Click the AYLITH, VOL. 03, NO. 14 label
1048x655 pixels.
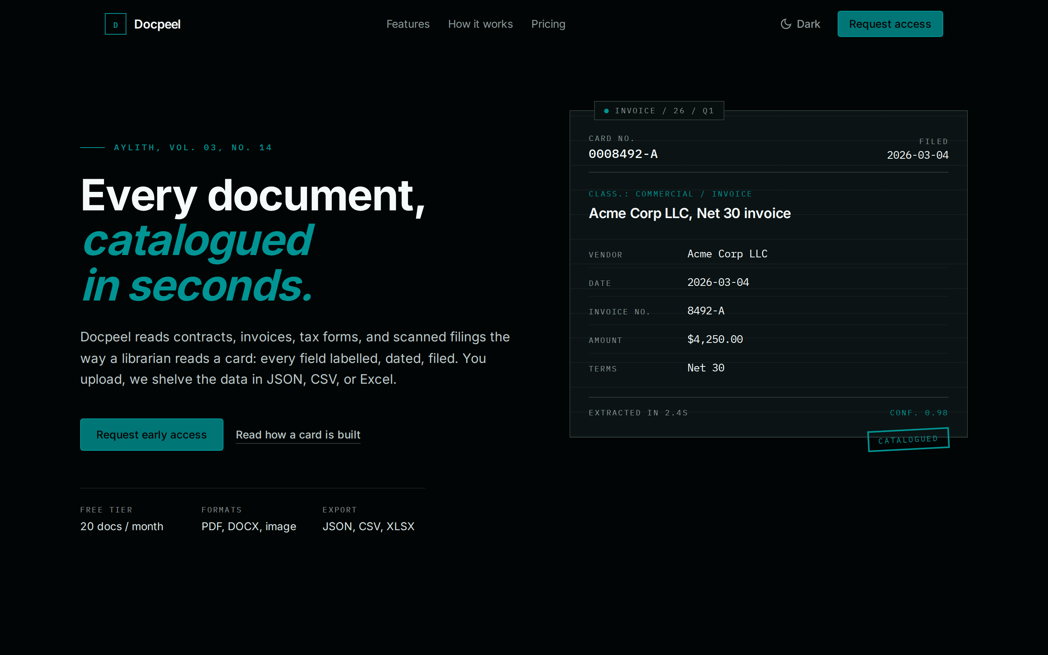193,148
